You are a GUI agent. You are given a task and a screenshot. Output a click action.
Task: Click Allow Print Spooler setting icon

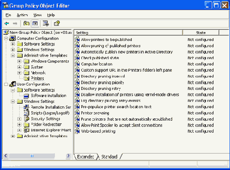pyautogui.click(x=77, y=125)
